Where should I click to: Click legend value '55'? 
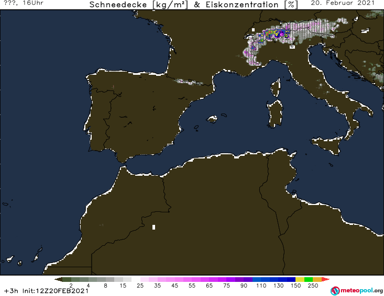click(192, 286)
